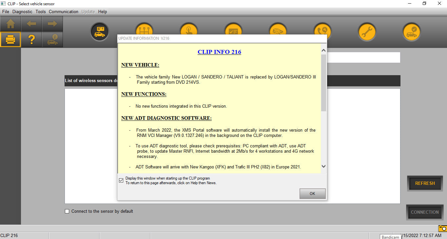This screenshot has height=239, width=447.
Task: Click the greyed Update menu
Action: tap(88, 11)
